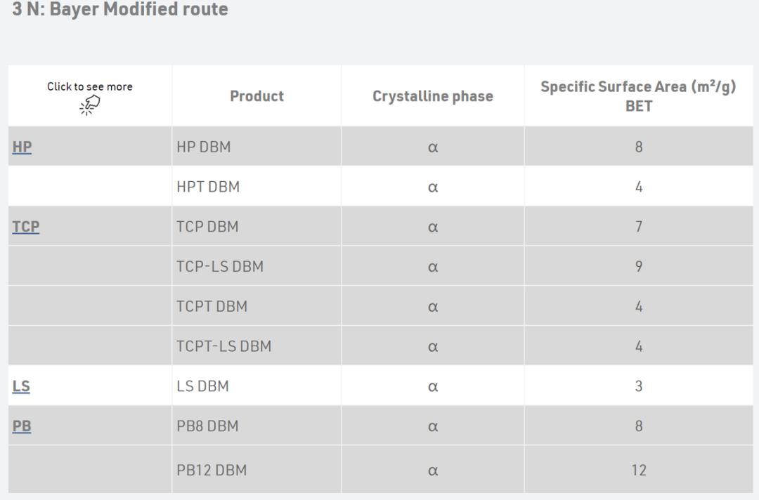This screenshot has width=759, height=500.
Task: Click the Crystalline phase column header
Action: click(433, 96)
